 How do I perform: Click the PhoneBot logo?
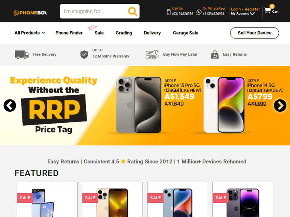[x=30, y=13]
